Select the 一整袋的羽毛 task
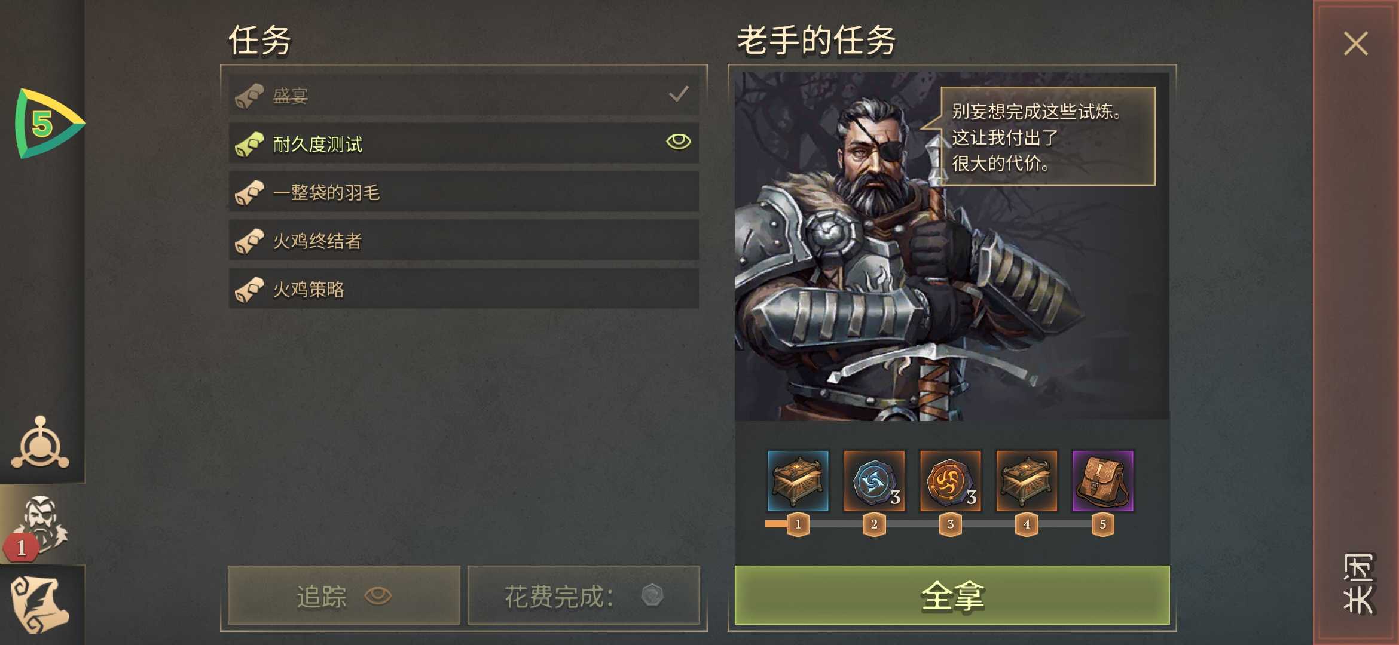 tap(464, 192)
